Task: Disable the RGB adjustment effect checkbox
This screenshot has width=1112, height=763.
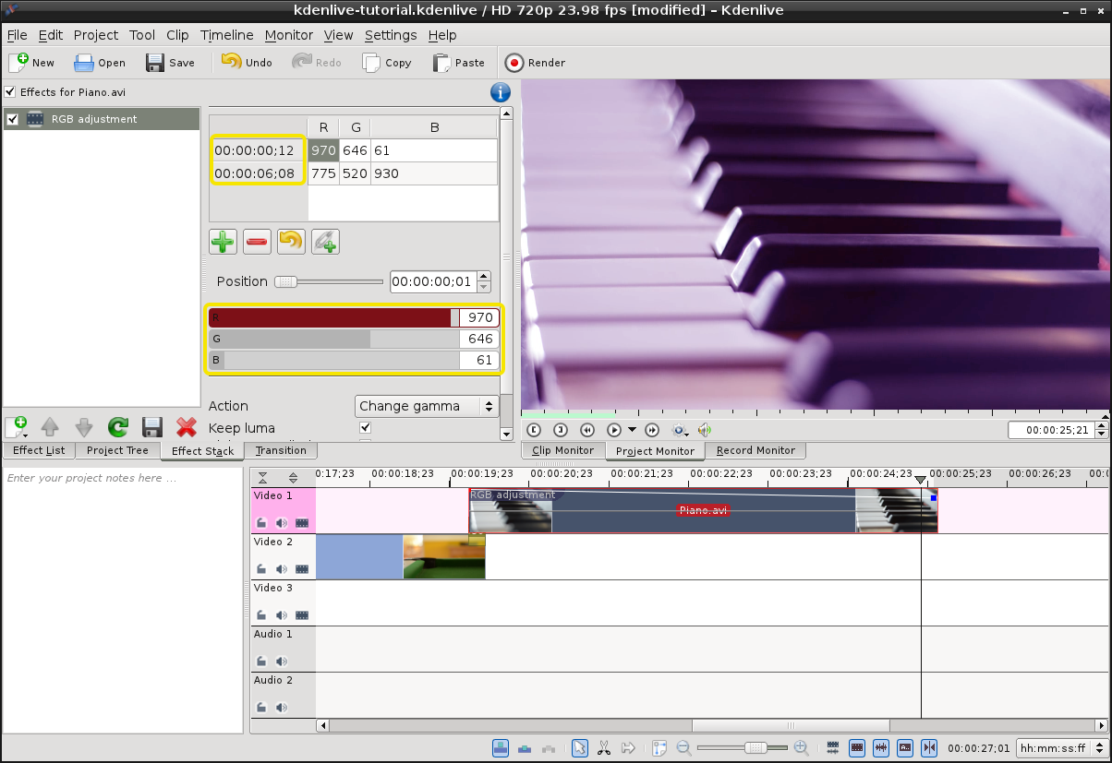Action: [13, 119]
